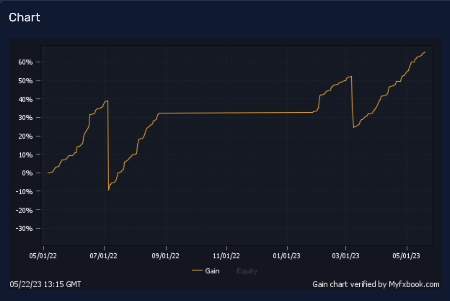Toggle the greyed-out Equity legend item
Image resolution: width=450 pixels, height=301 pixels.
pyautogui.click(x=247, y=271)
